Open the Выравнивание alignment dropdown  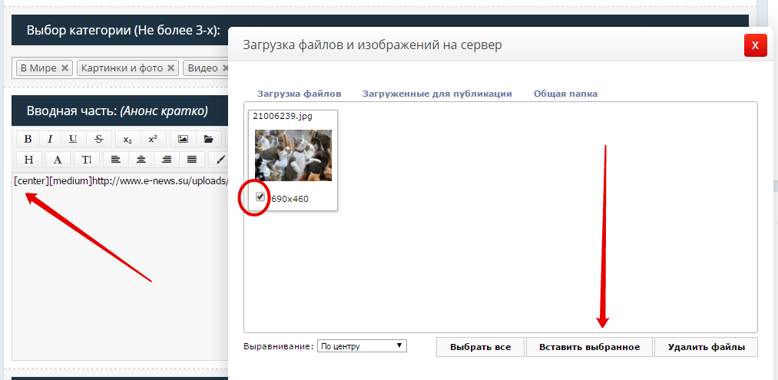[362, 346]
